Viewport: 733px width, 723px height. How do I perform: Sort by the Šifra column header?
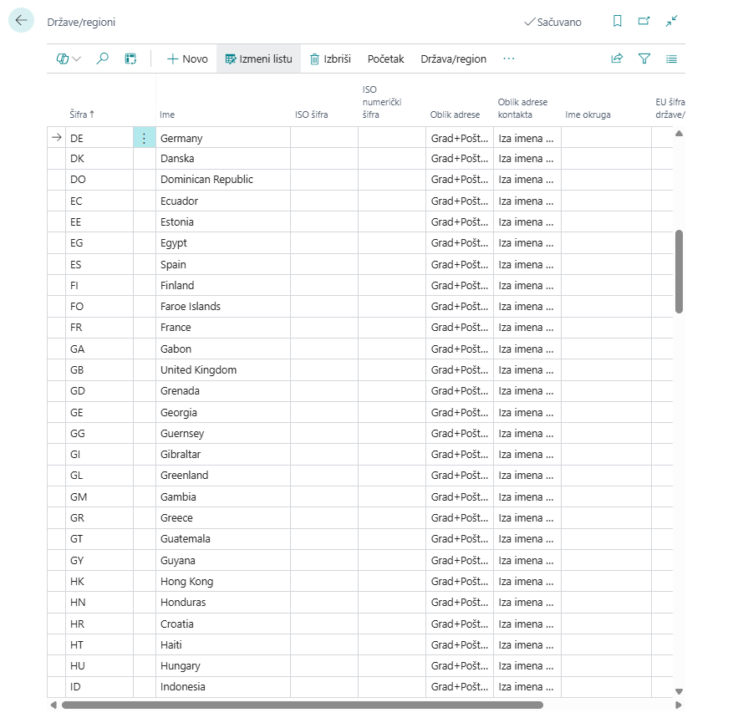coord(81,115)
